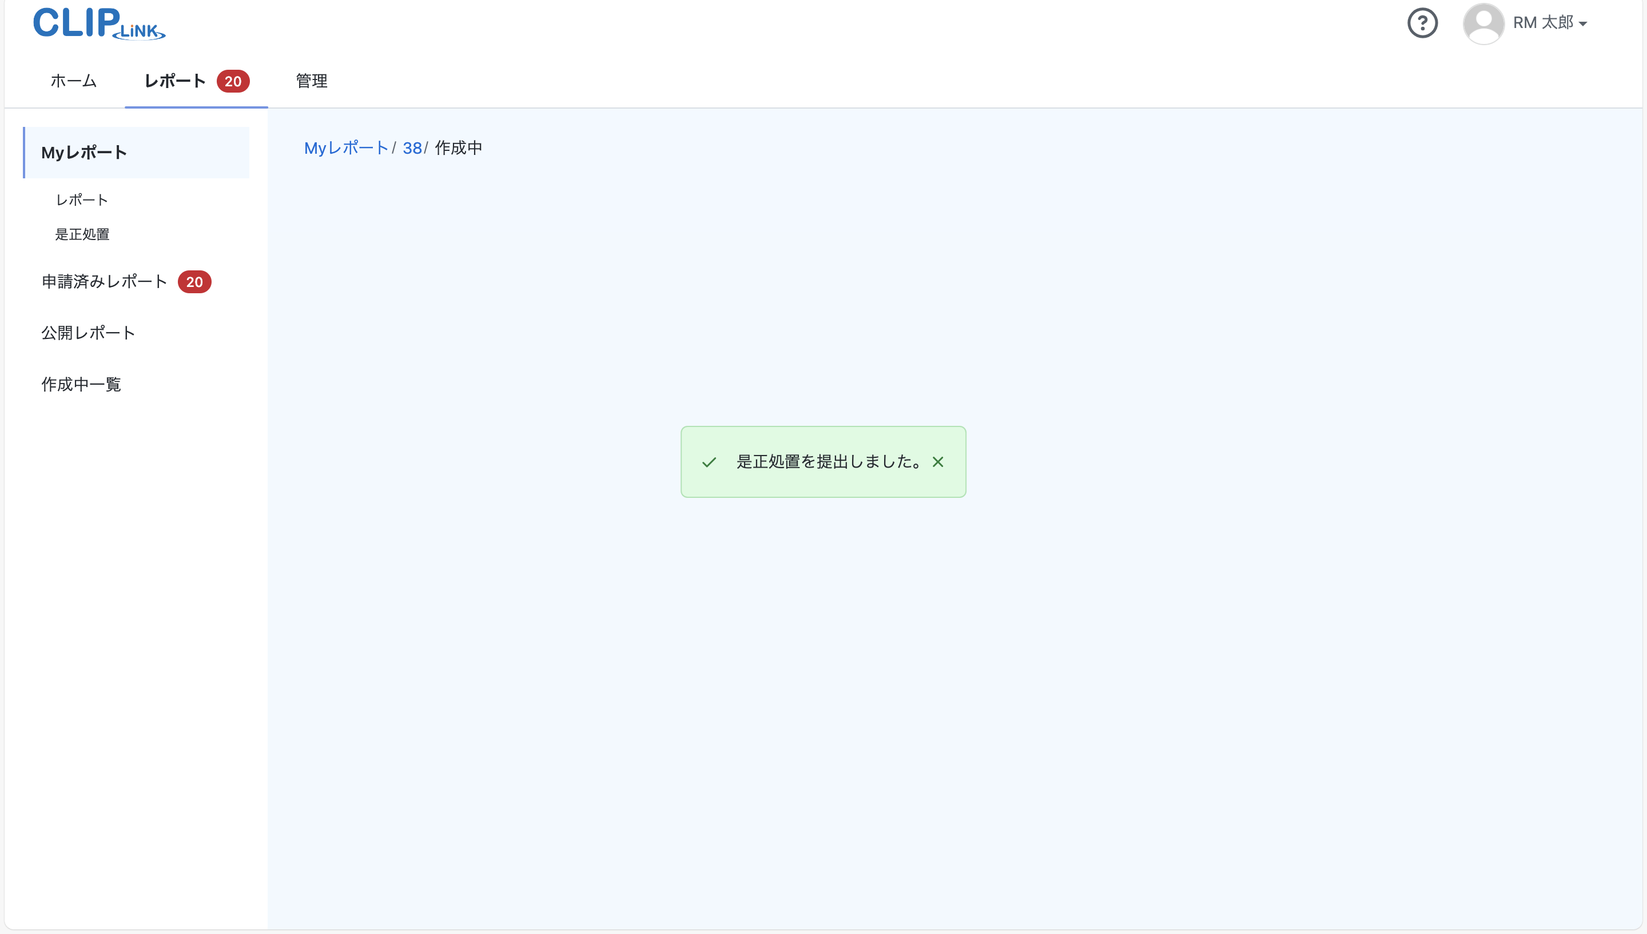Select the レポート tab
Image resolution: width=1647 pixels, height=934 pixels.
pyautogui.click(x=174, y=82)
